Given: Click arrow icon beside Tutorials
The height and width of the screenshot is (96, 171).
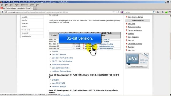Looking at the screenshot, I should click(x=127, y=47).
